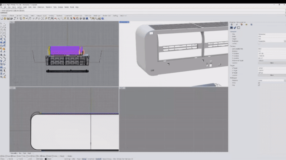Screen dimensions: 286x160
Task: Open the Perspective viewport title menu
Action: click(124, 22)
